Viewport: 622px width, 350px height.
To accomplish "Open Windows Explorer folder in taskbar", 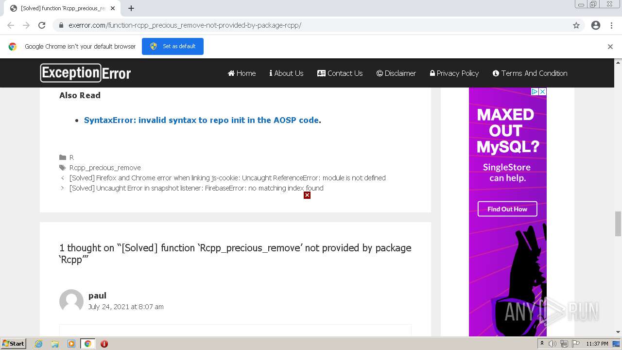I will tap(55, 344).
